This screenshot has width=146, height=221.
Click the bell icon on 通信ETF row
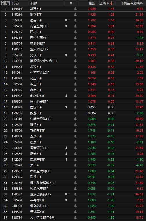tap(76, 20)
